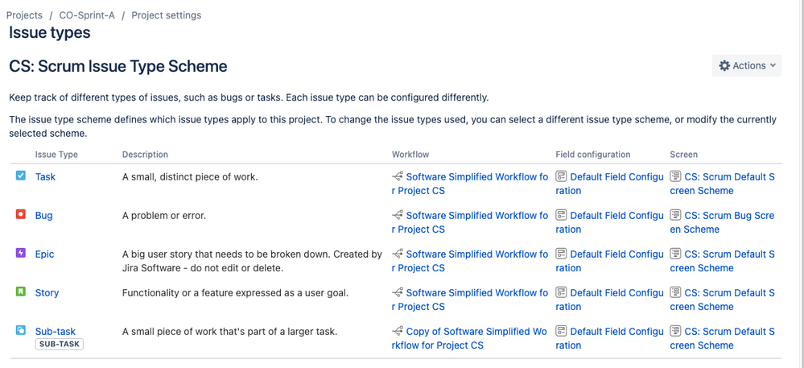Click the green Story bookmark icon
The width and height of the screenshot is (804, 368).
[20, 292]
